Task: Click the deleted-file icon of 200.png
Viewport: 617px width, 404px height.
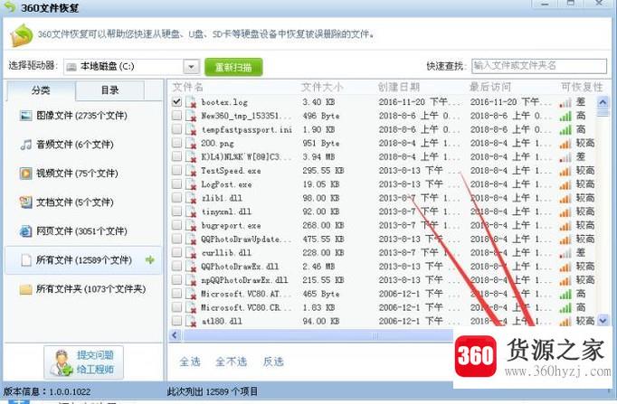Action: click(191, 144)
